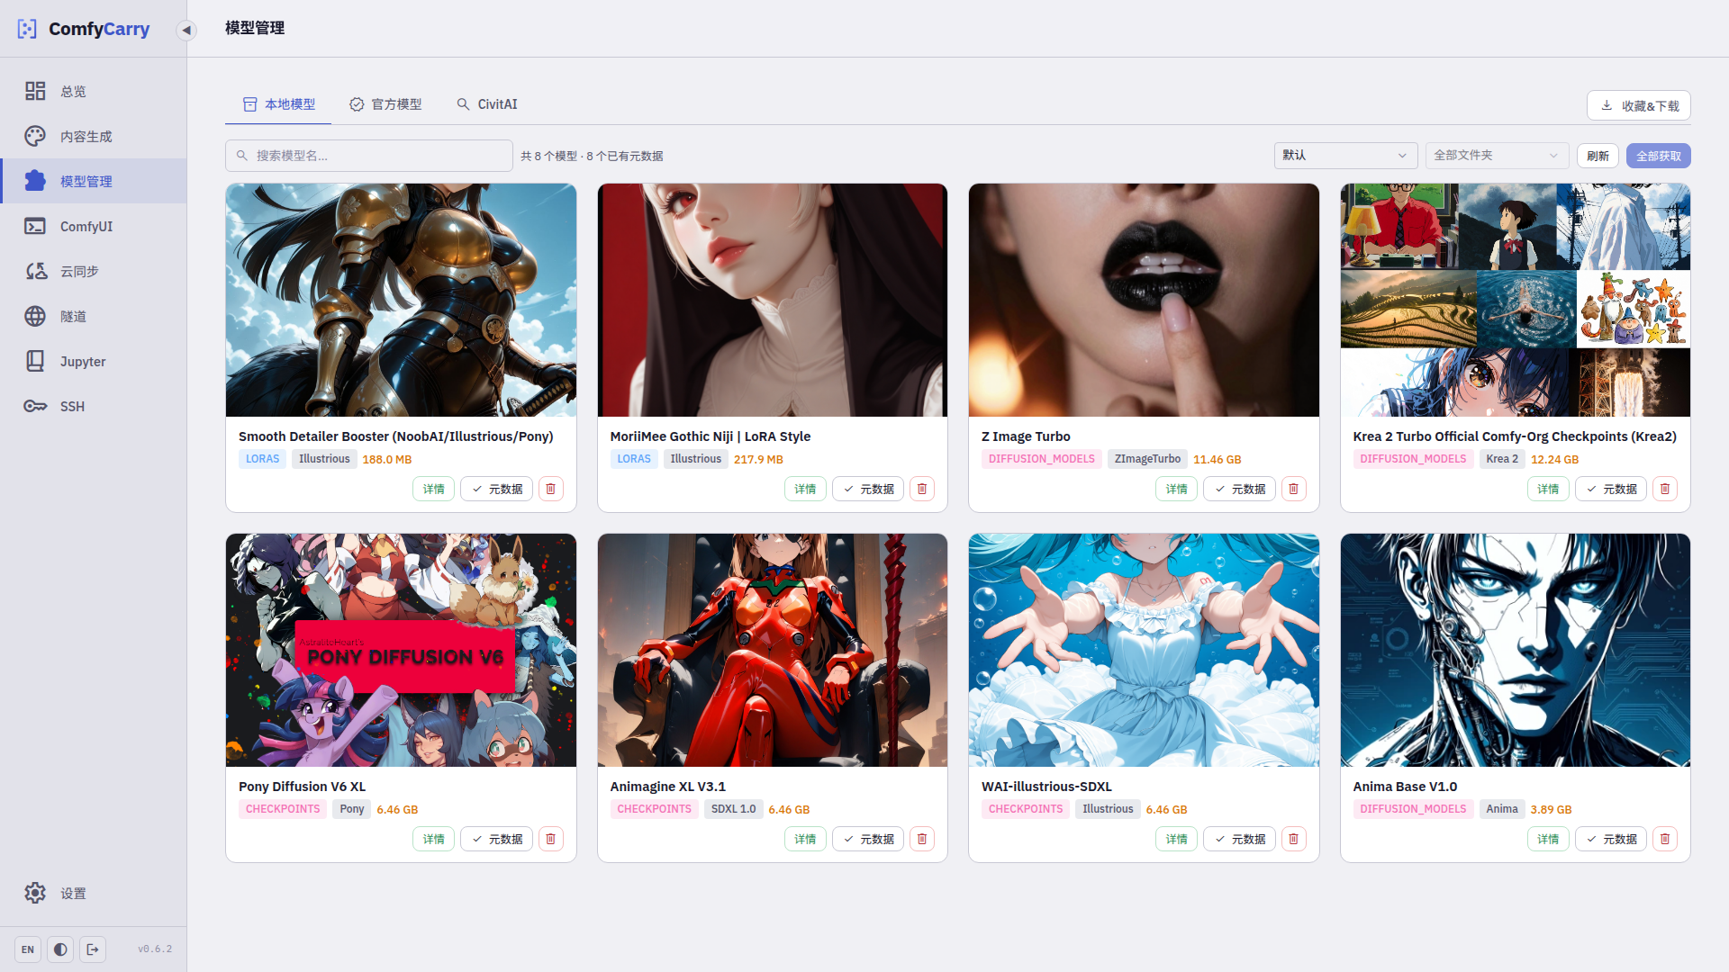The width and height of the screenshot is (1729, 972).
Task: Open the Jupyter notebook icon
Action: (x=35, y=361)
